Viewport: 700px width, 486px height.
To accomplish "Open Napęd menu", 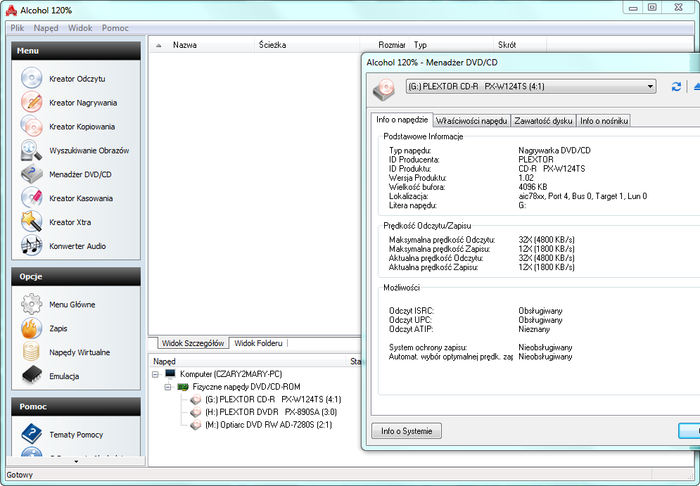I will (x=46, y=27).
